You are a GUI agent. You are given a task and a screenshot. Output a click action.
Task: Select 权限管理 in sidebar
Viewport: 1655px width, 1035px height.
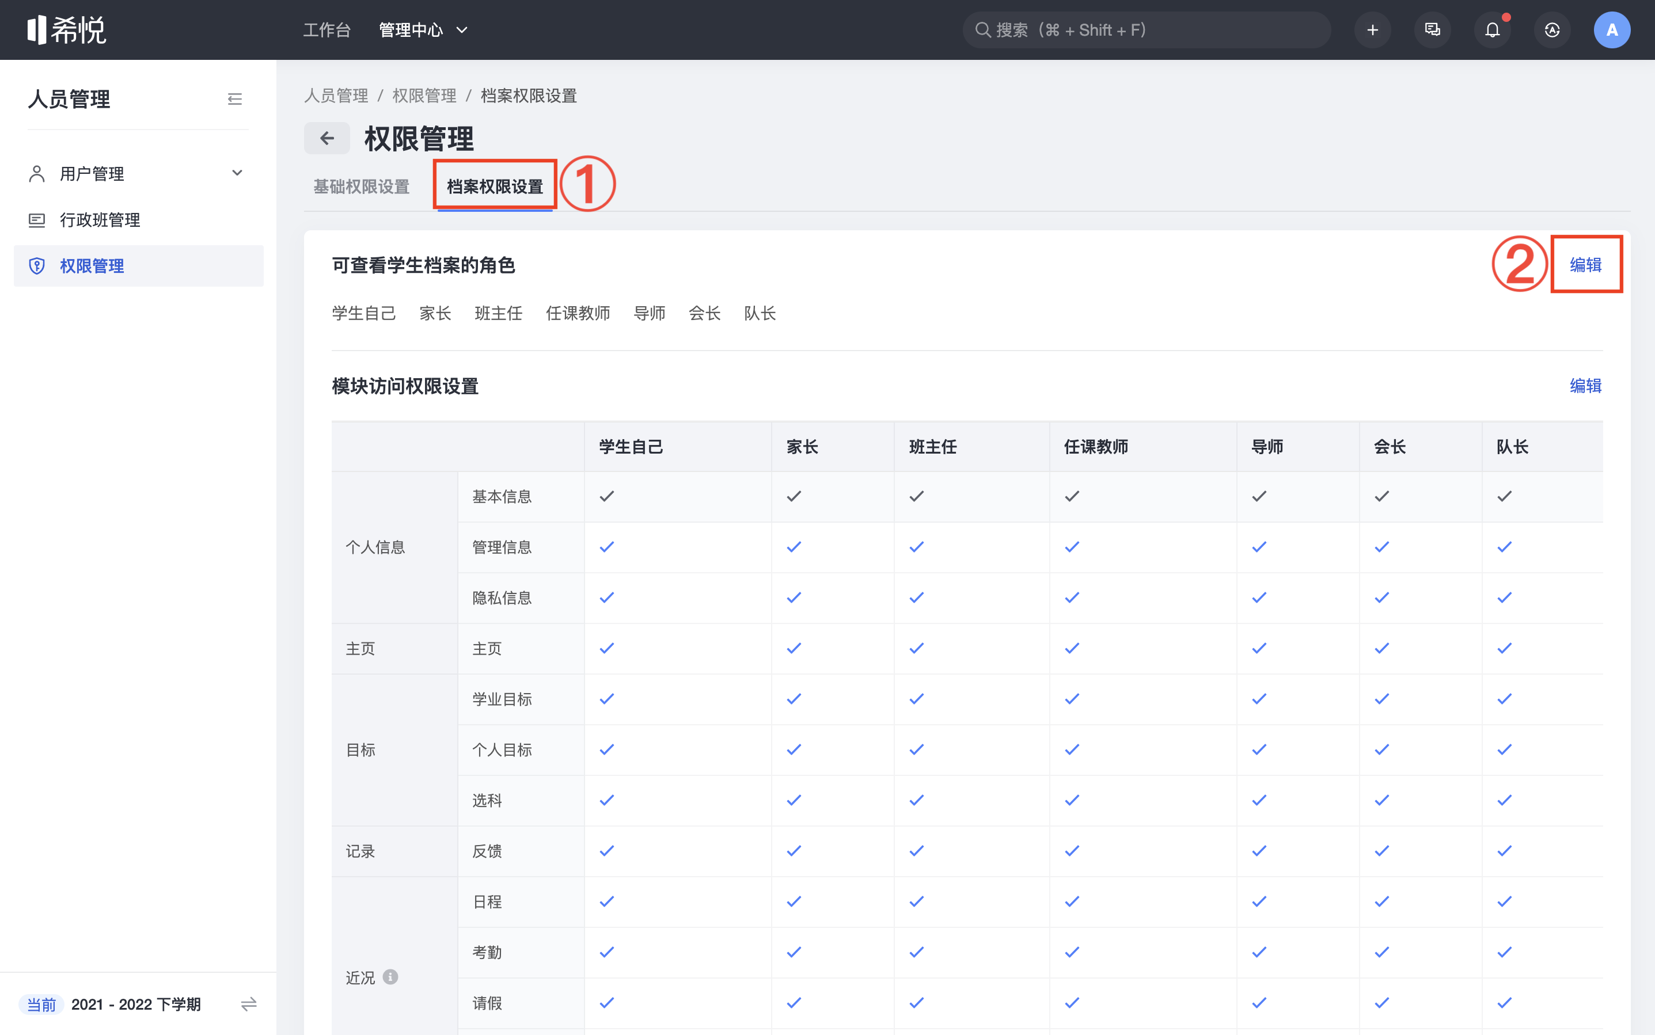point(138,265)
